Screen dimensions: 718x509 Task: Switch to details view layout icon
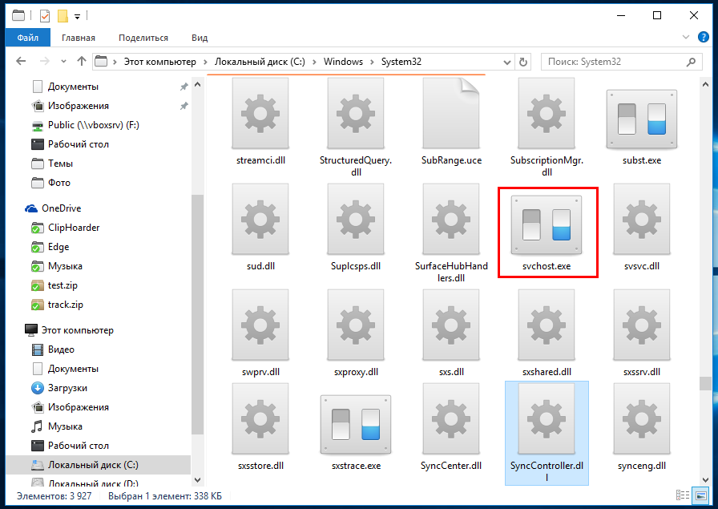(x=683, y=495)
